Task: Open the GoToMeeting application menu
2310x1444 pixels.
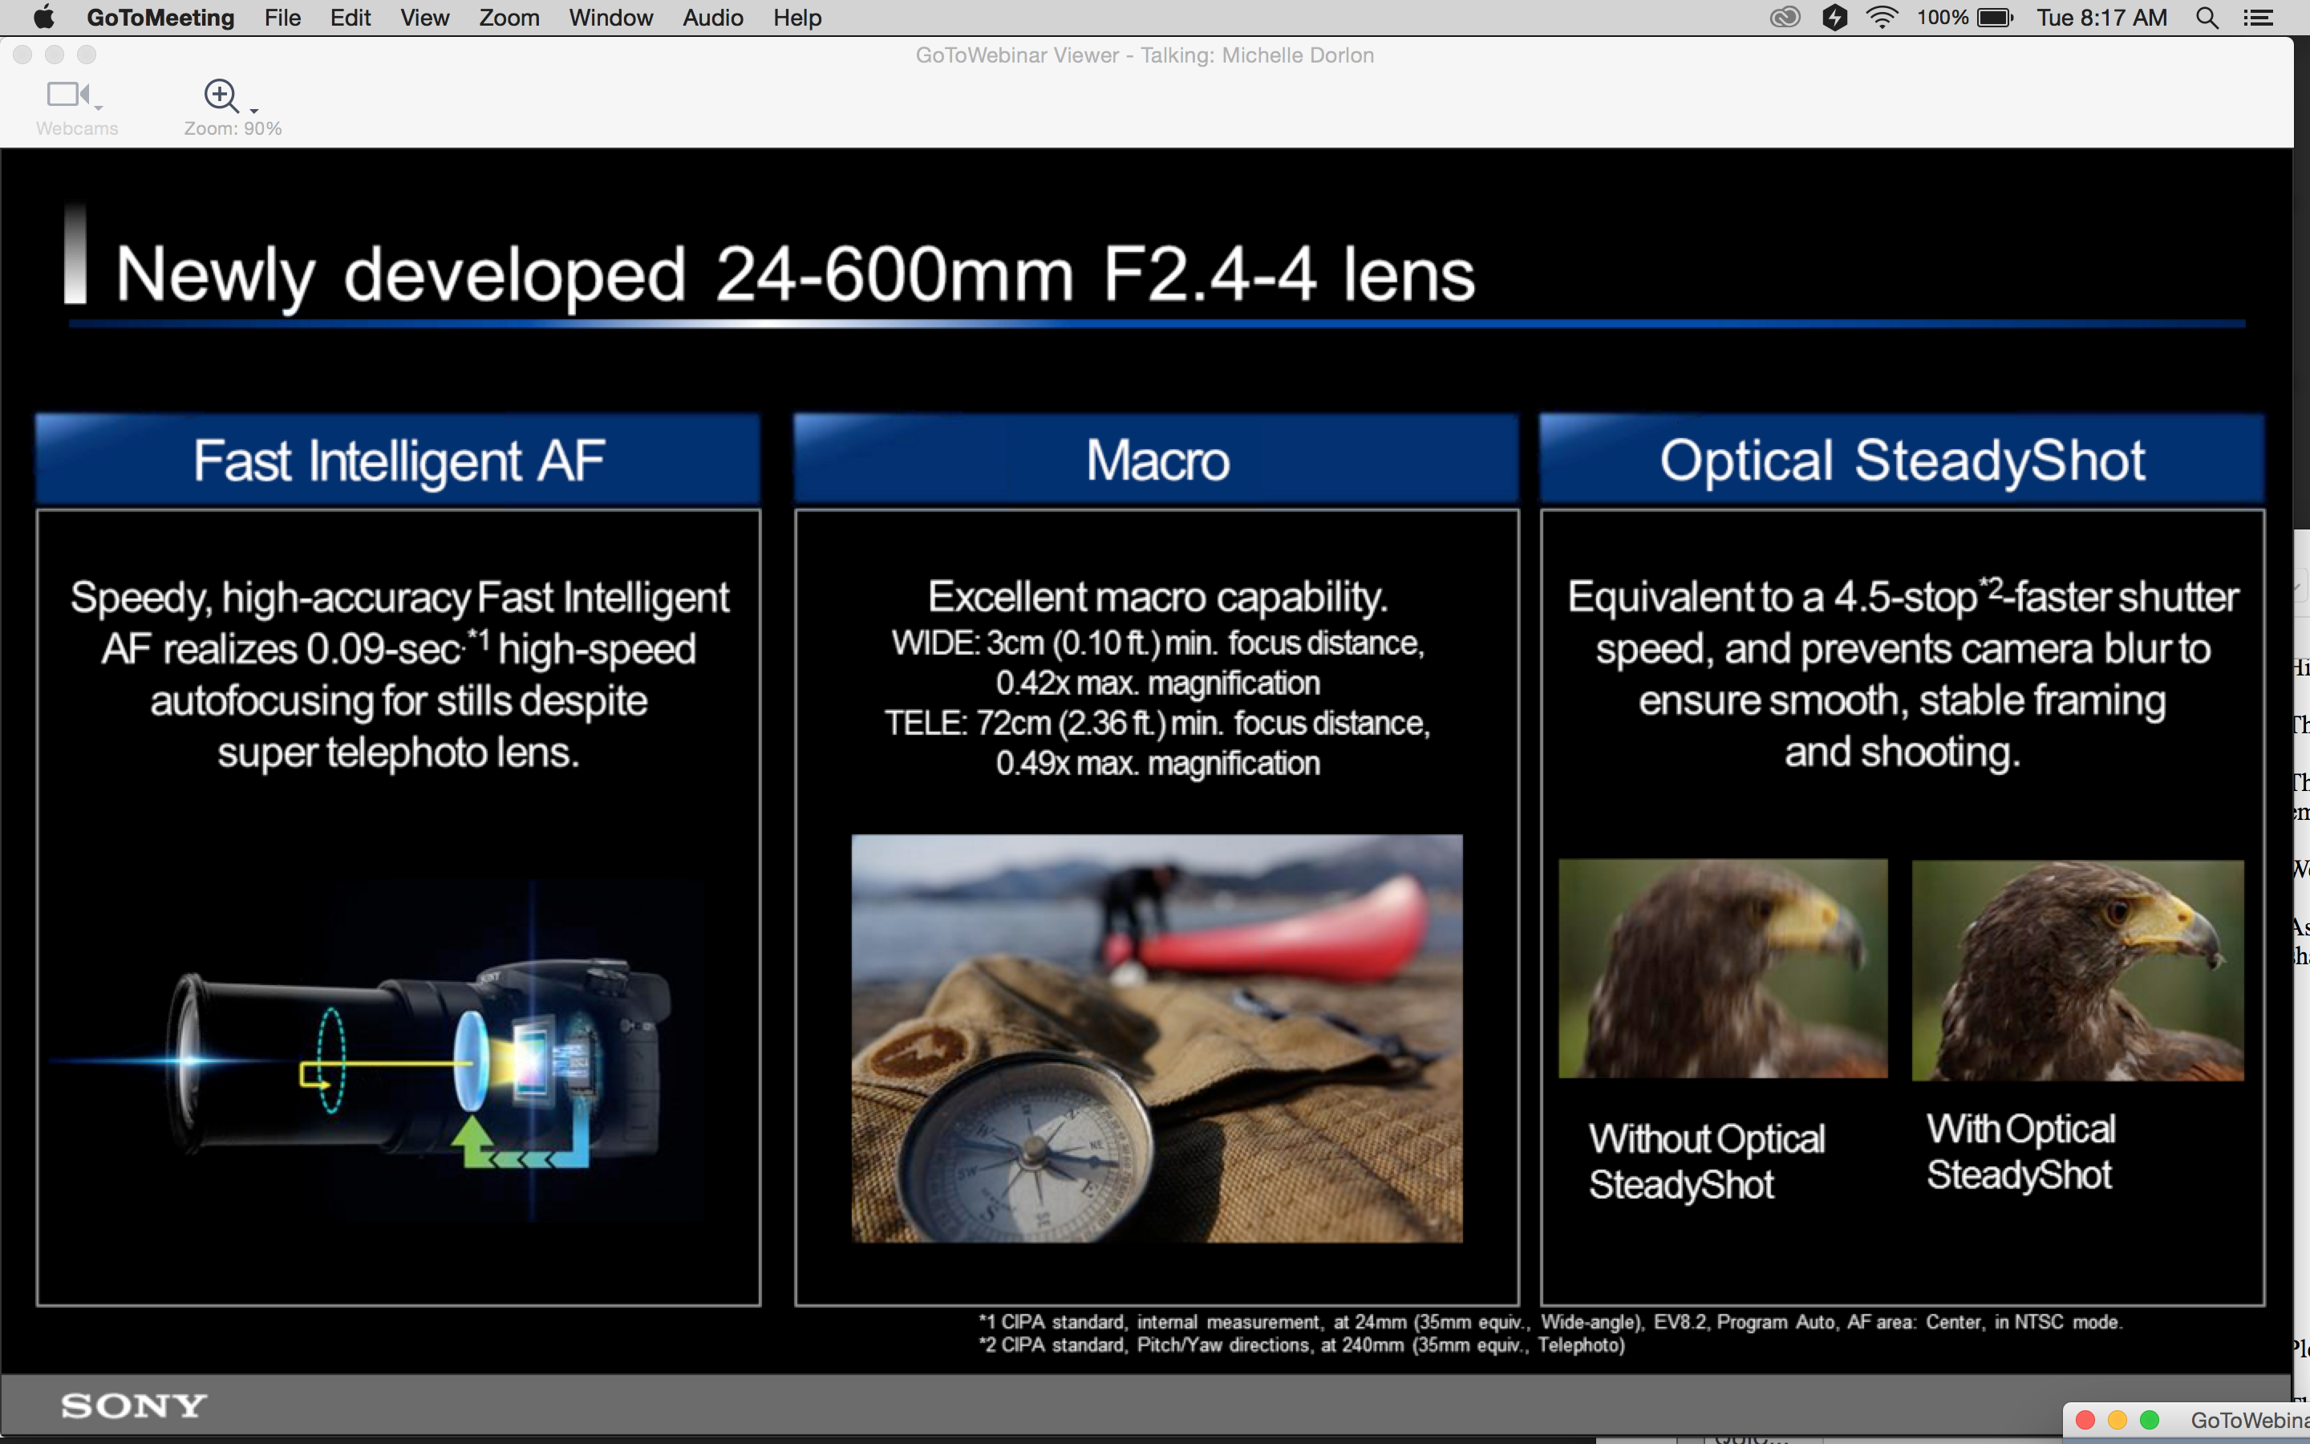Action: tap(160, 17)
